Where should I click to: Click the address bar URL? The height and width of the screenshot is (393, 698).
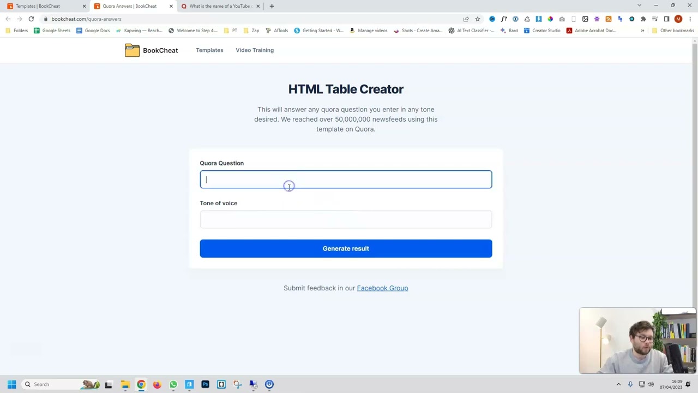click(86, 19)
